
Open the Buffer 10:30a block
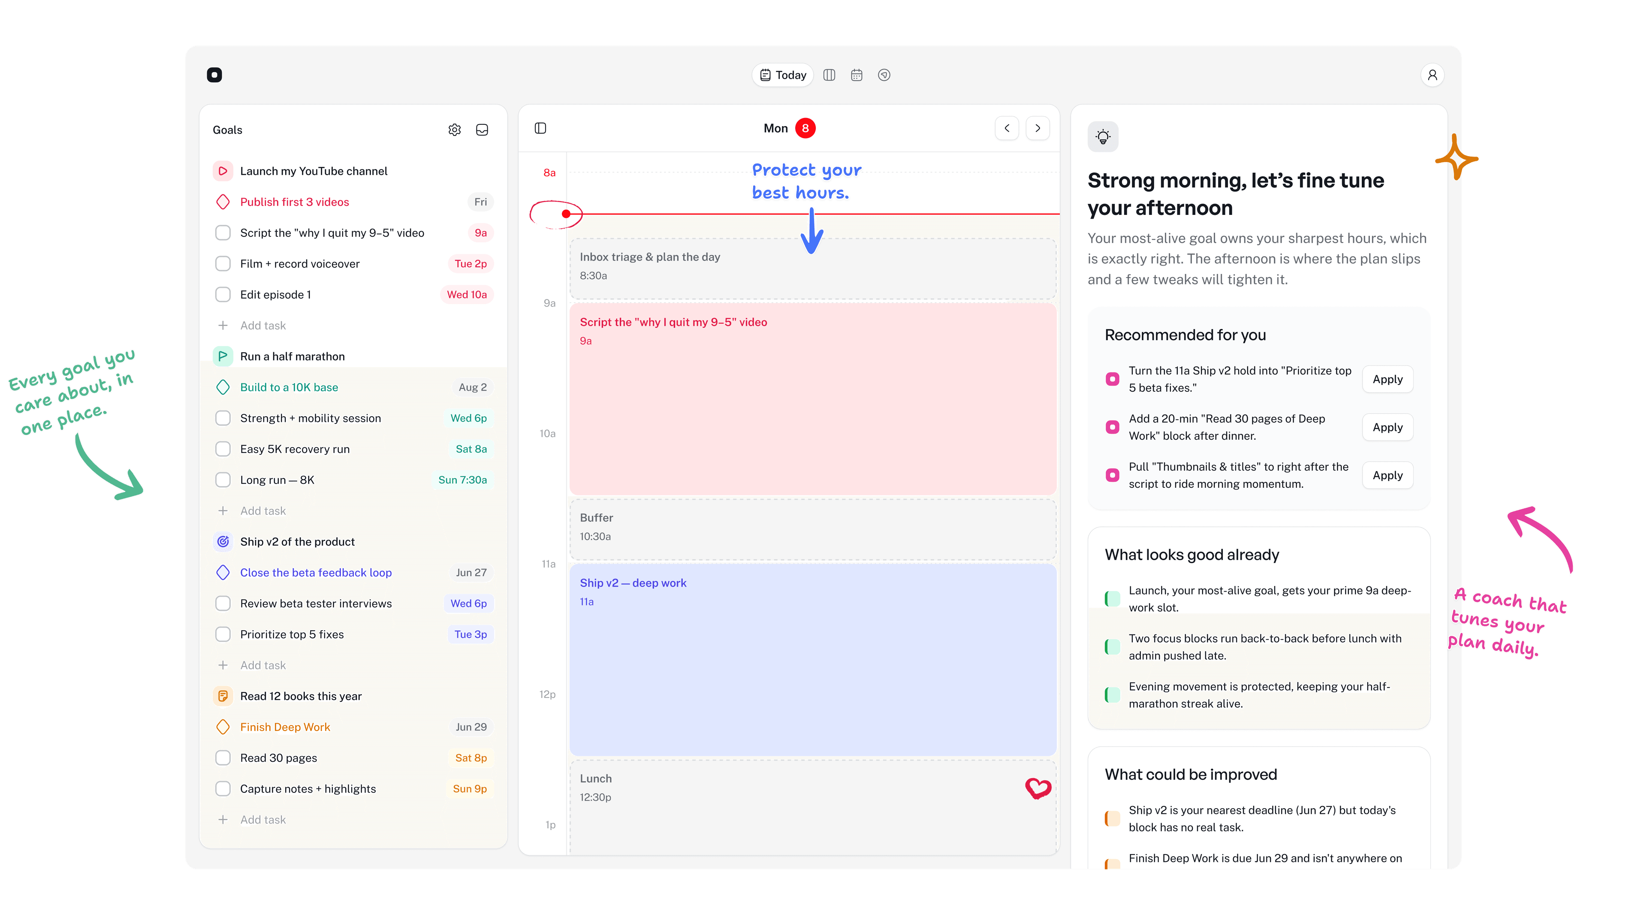tap(813, 529)
